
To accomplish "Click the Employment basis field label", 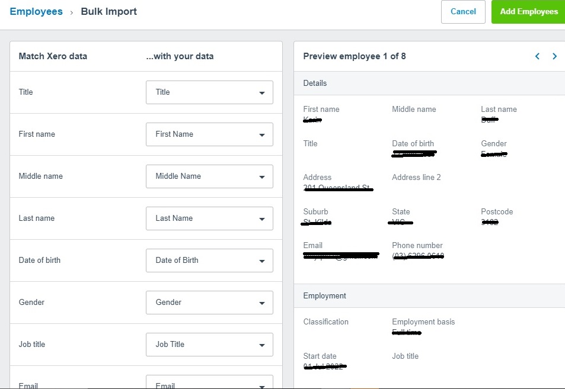I will (423, 322).
